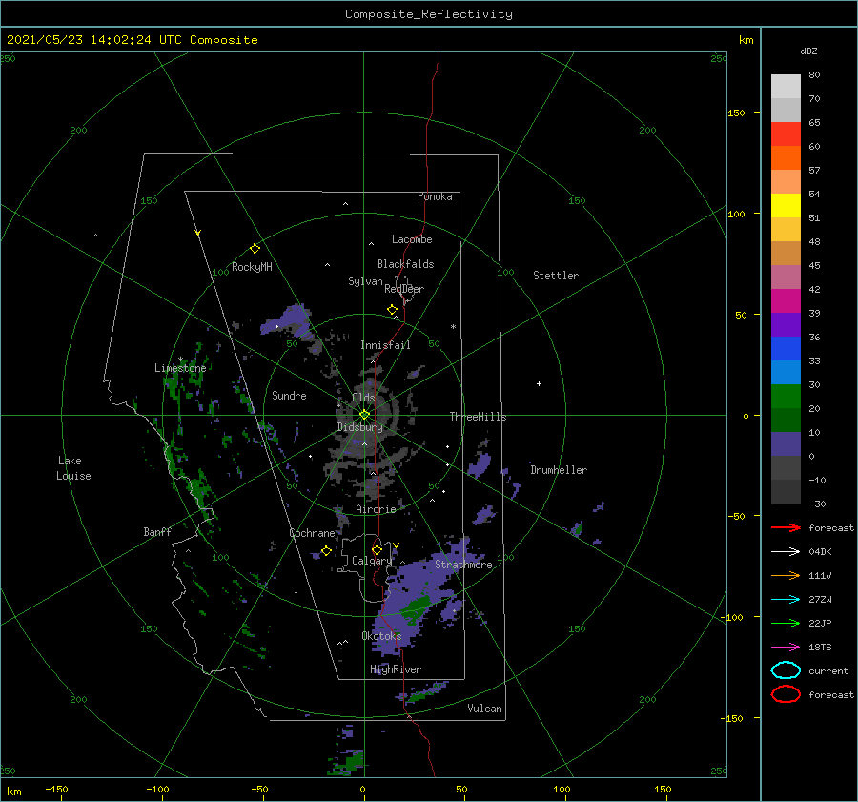This screenshot has height=802, width=858.
Task: Click the green 22JP arrow in legend
Action: click(x=786, y=623)
